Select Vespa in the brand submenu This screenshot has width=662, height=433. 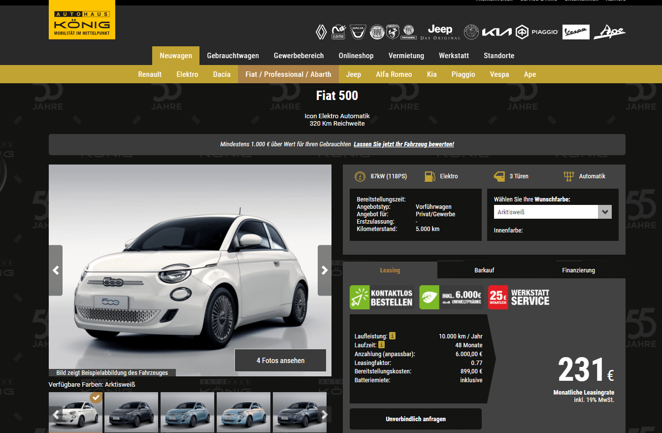499,74
